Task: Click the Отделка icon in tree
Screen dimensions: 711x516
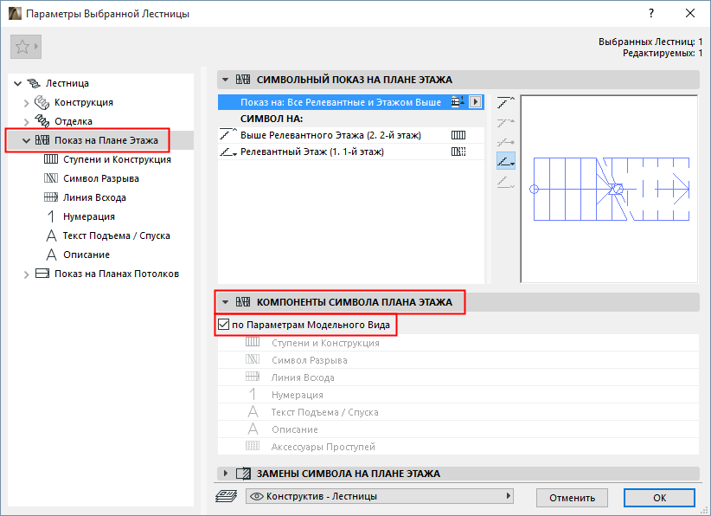Action: (42, 121)
